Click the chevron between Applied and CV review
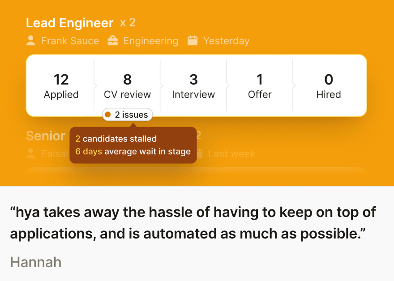The image size is (394, 281). pyautogui.click(x=95, y=85)
